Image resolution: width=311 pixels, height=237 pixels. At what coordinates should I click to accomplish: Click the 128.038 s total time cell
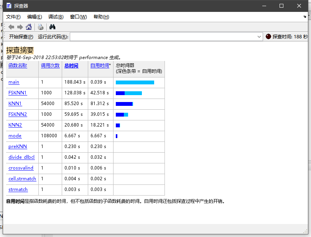[75, 93]
